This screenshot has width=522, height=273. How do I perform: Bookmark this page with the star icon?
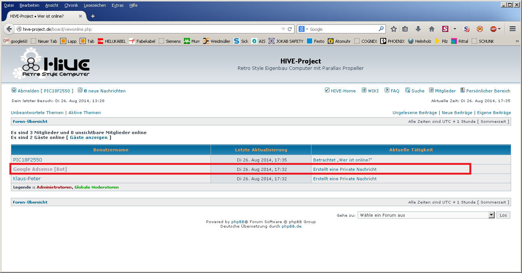tap(394, 29)
